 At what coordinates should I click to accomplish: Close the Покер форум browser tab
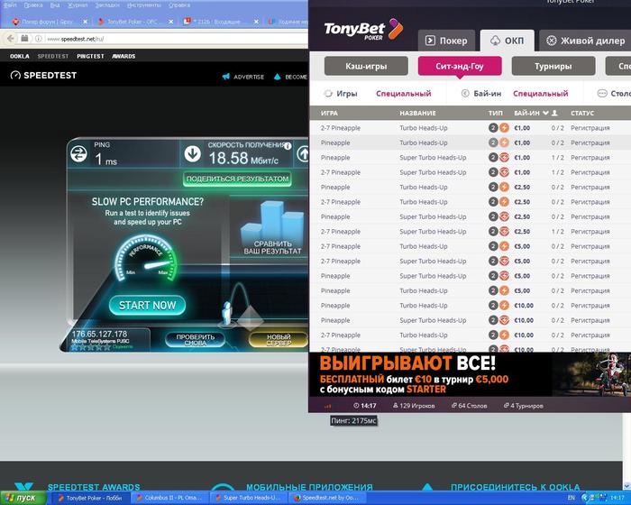[85, 22]
